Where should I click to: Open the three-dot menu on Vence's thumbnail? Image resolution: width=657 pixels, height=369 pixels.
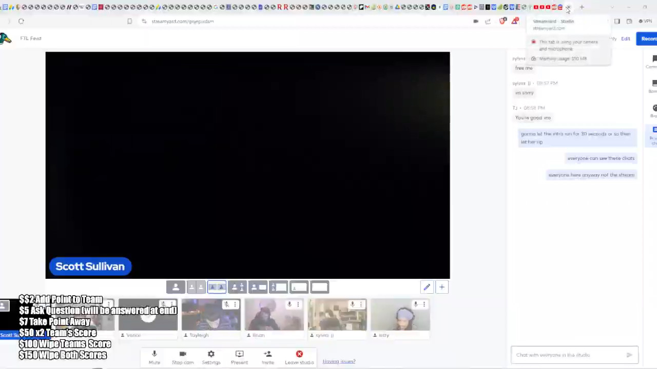[x=171, y=304]
